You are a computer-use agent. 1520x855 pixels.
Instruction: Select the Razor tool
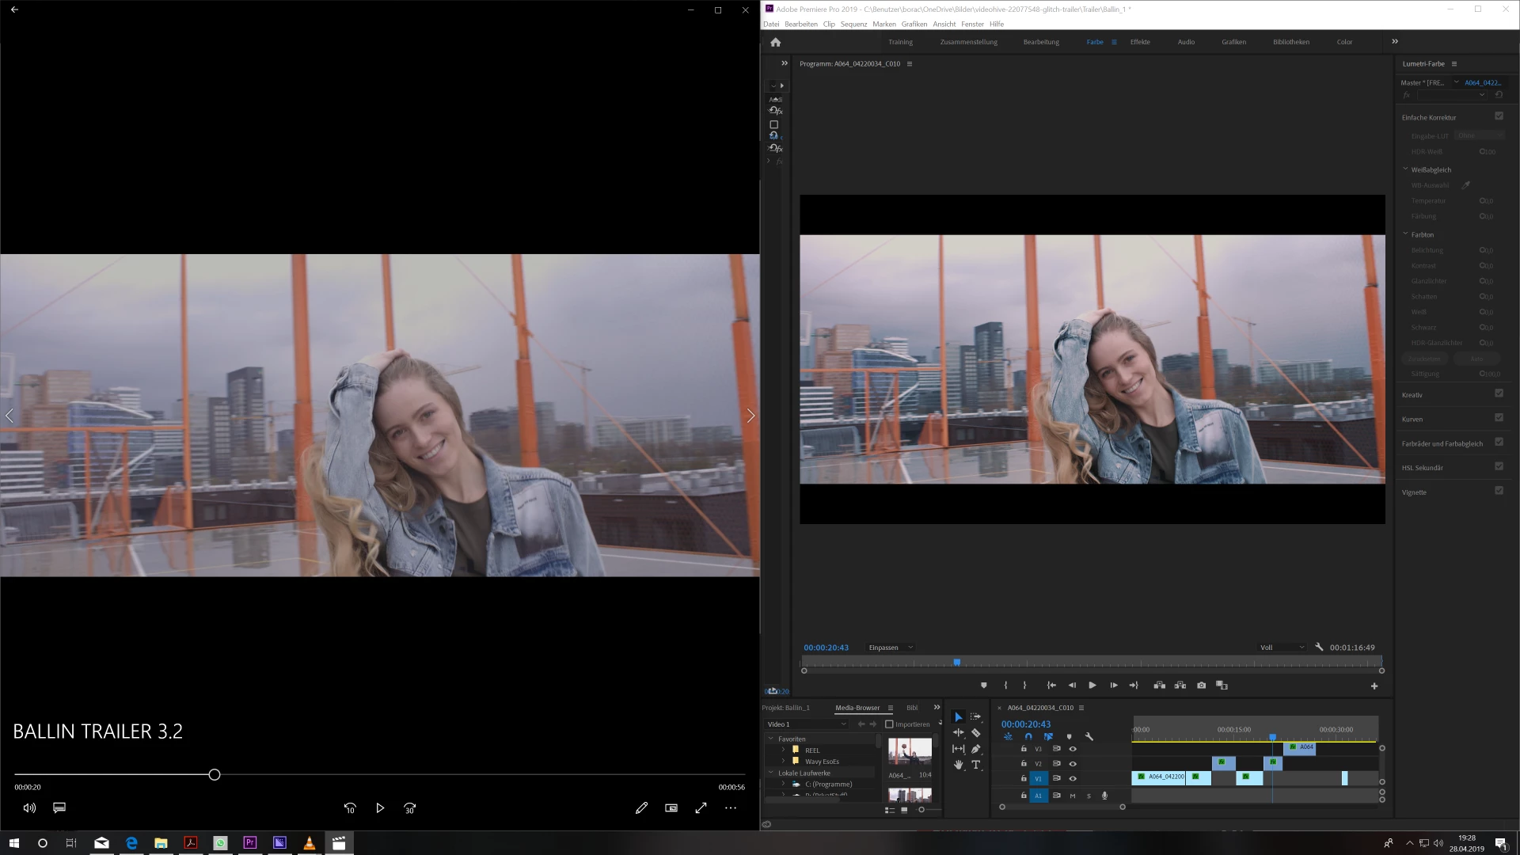pyautogui.click(x=976, y=733)
